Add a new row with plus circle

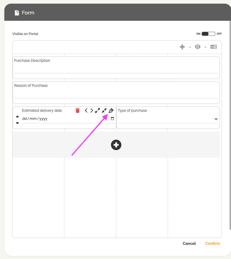click(116, 145)
